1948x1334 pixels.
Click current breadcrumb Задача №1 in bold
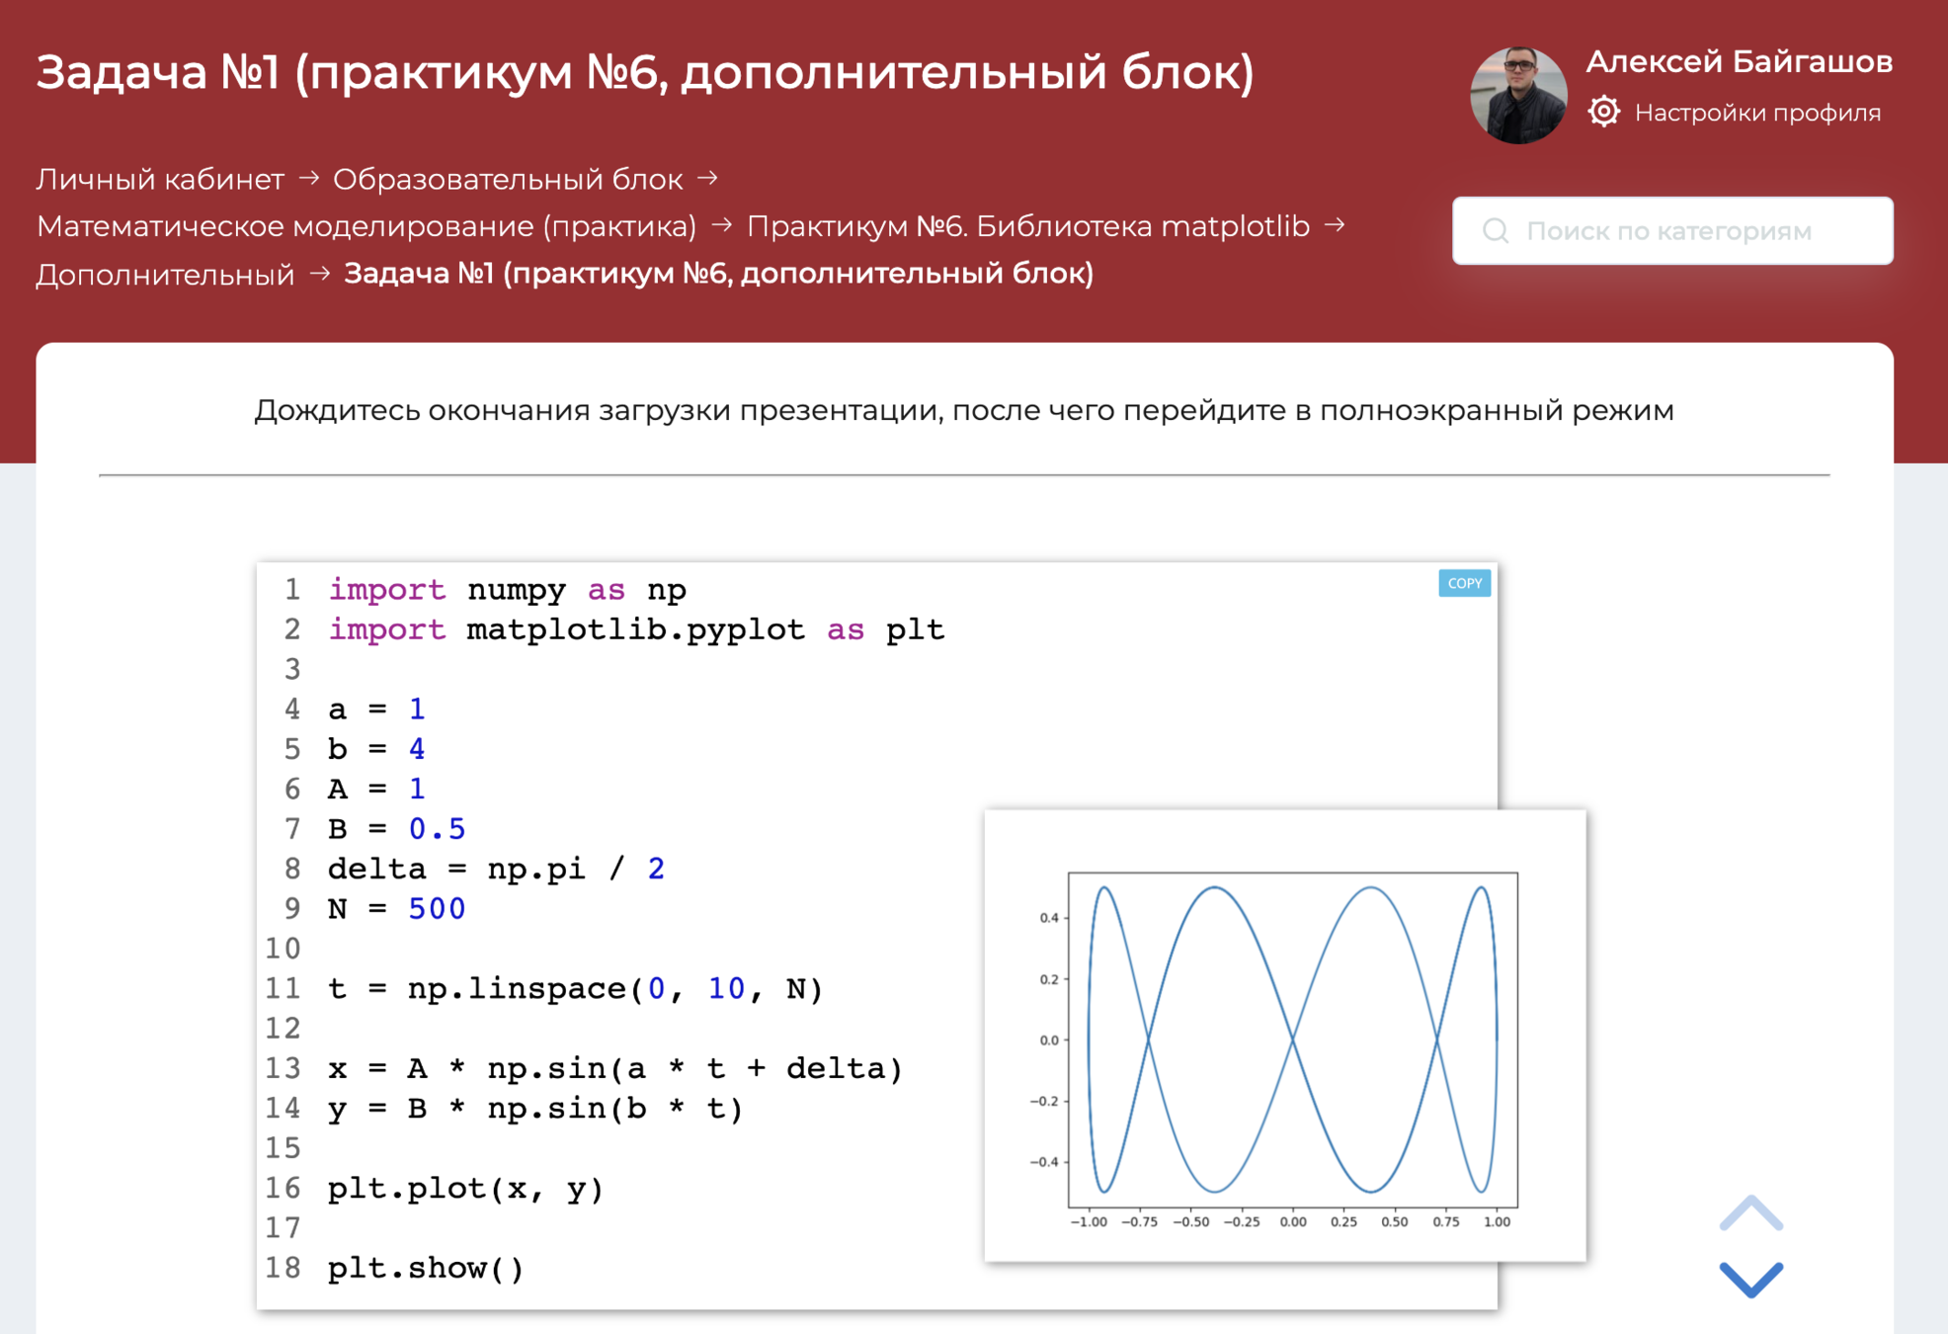tap(718, 274)
